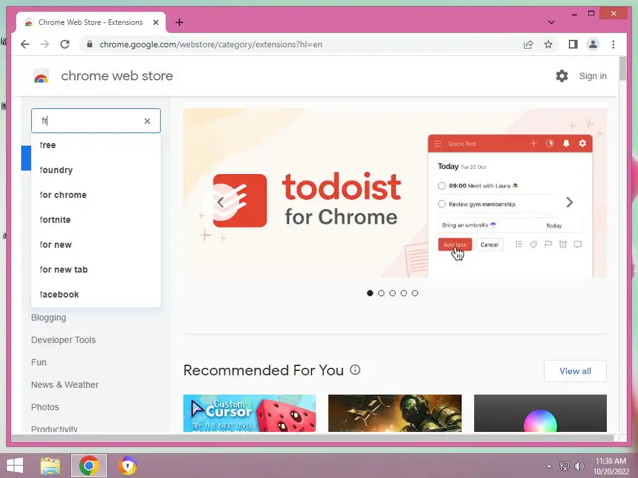
Task: Click the browser forward arrow
Action: [x=45, y=44]
